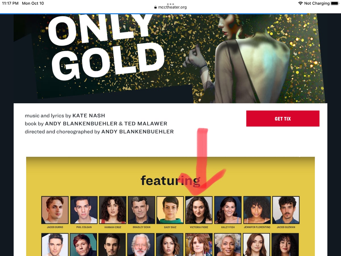Screen dimensions: 341x256
Task: Tap the mcctheater.org address bar
Action: [x=170, y=7]
